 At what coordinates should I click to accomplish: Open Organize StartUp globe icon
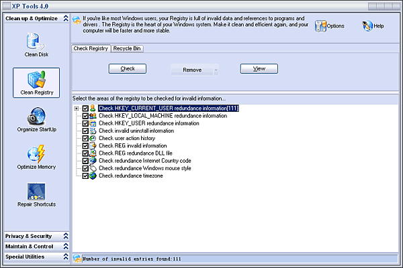click(36, 116)
